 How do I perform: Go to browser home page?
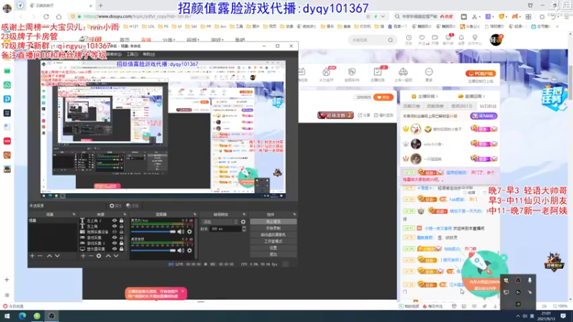tap(59, 16)
